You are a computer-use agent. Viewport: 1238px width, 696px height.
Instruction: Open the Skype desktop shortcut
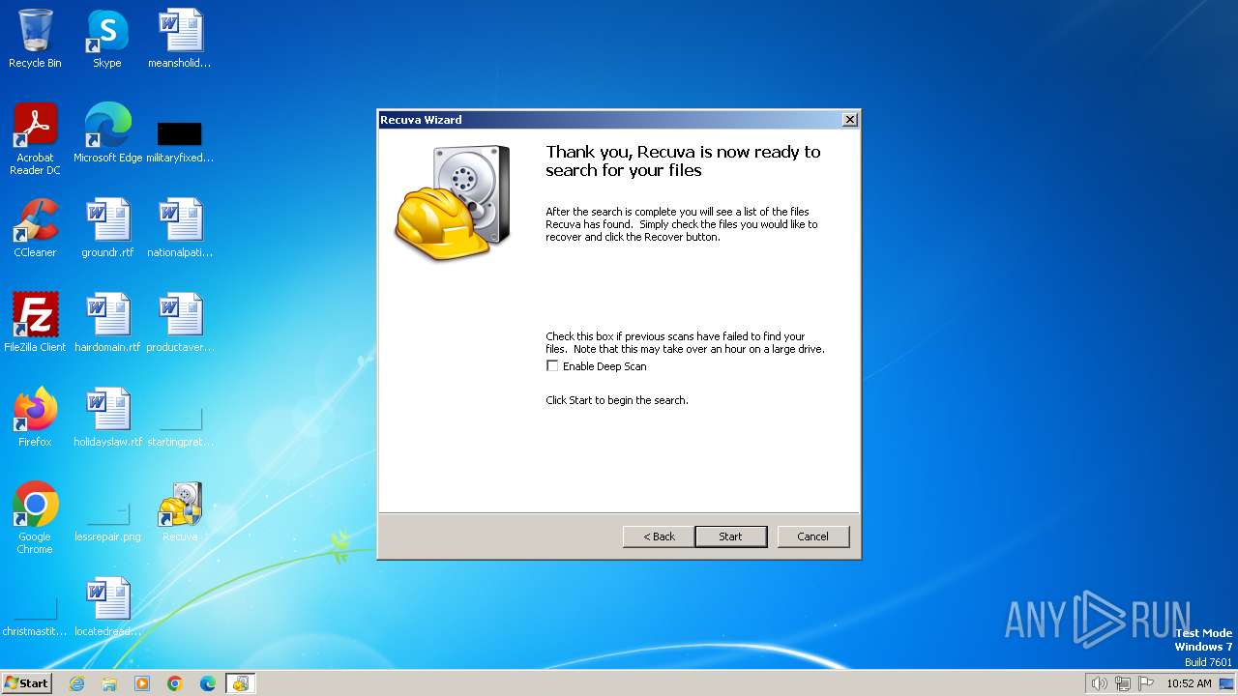[x=107, y=39]
